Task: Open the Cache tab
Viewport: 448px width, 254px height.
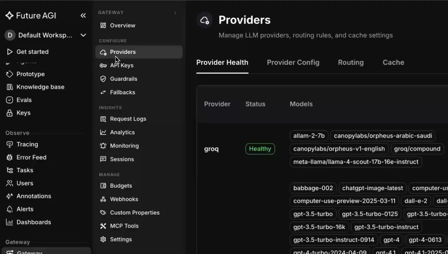Action: (x=393, y=62)
